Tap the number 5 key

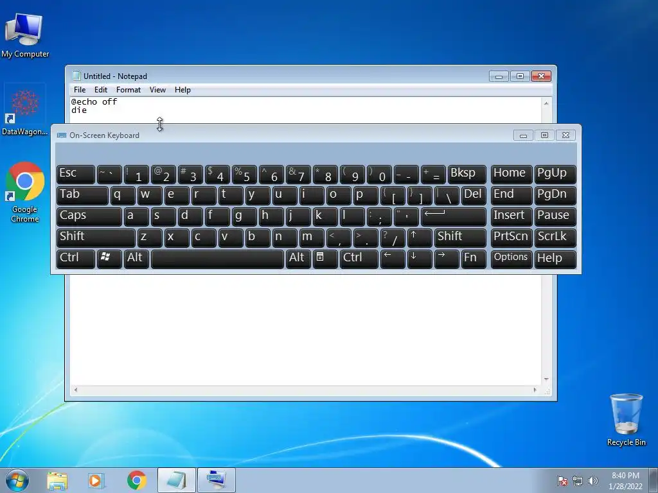244,175
